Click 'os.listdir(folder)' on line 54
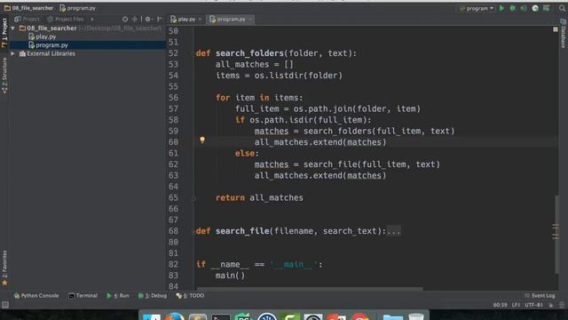The image size is (568, 320). pyautogui.click(x=298, y=76)
